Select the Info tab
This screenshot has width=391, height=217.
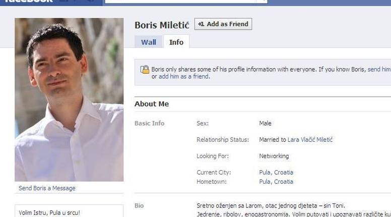[x=176, y=42]
